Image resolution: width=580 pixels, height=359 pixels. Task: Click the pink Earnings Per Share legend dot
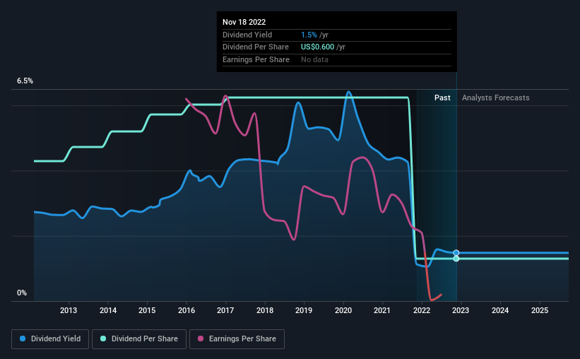201,339
